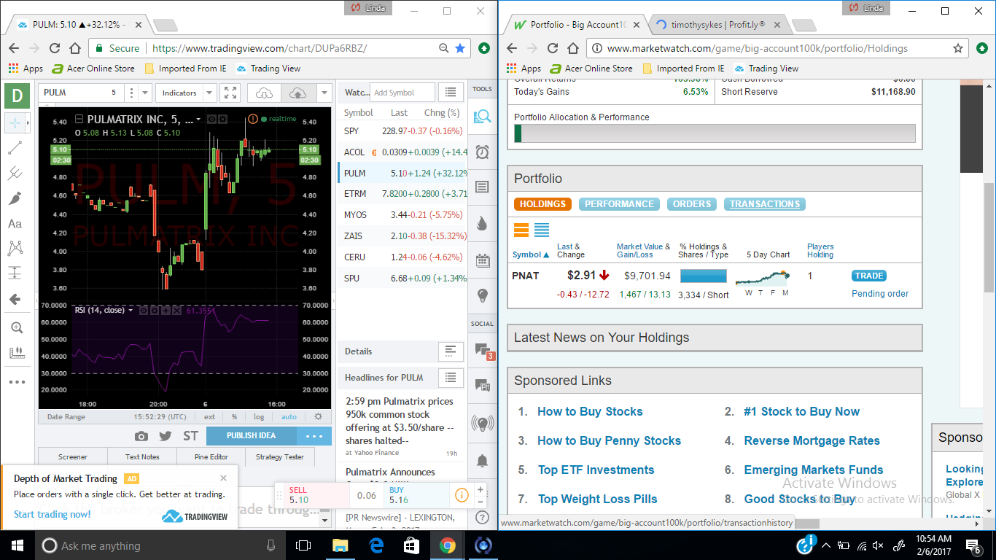Select the trend line drawing tool
This screenshot has width=996, height=560.
coord(15,148)
